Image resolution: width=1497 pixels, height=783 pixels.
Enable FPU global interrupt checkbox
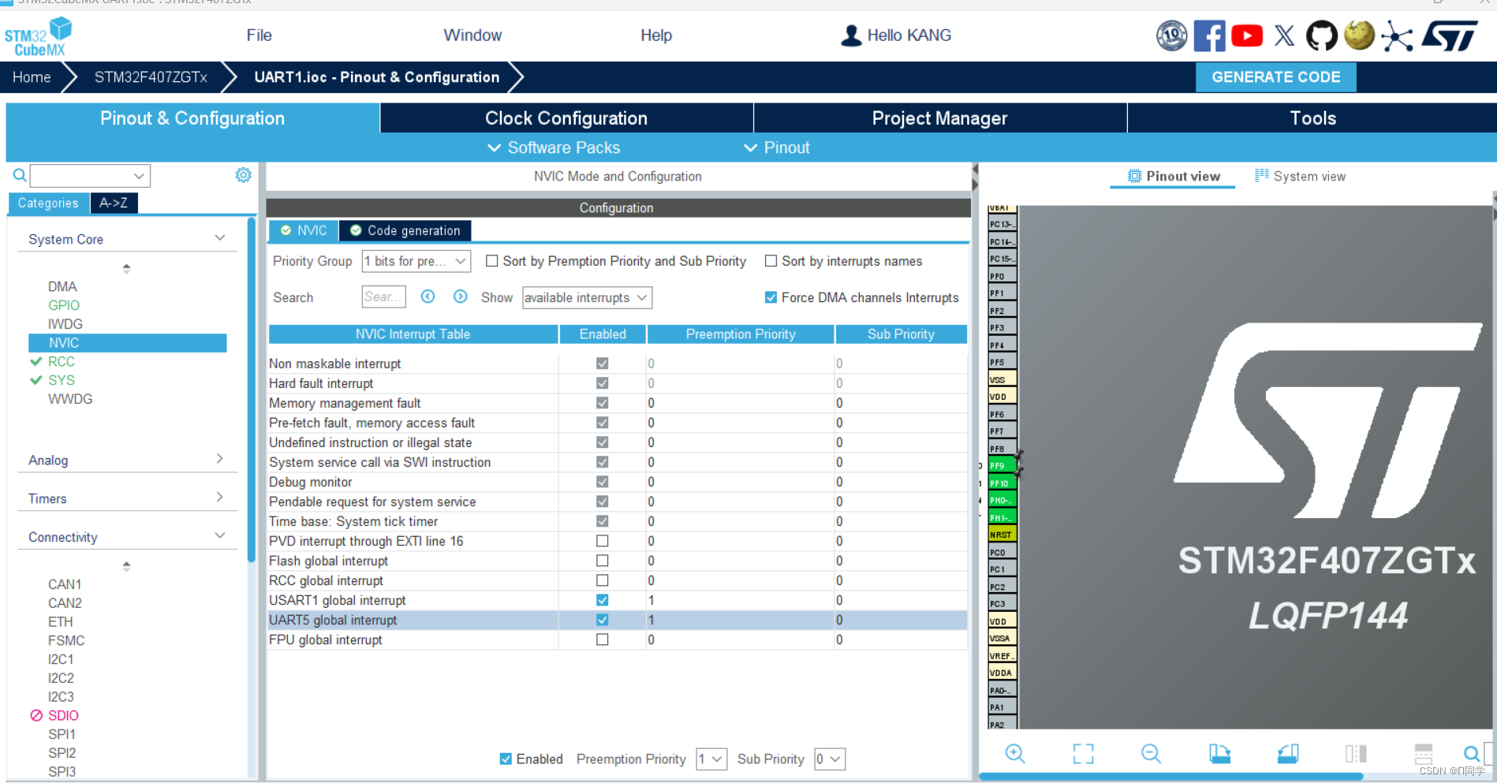(x=603, y=639)
